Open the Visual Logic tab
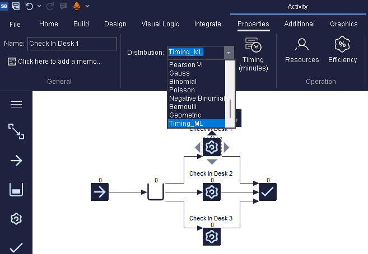 click(x=160, y=24)
